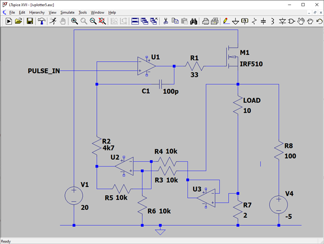
Task: Click the IRF510 MOSFET label
Action: tap(251, 64)
